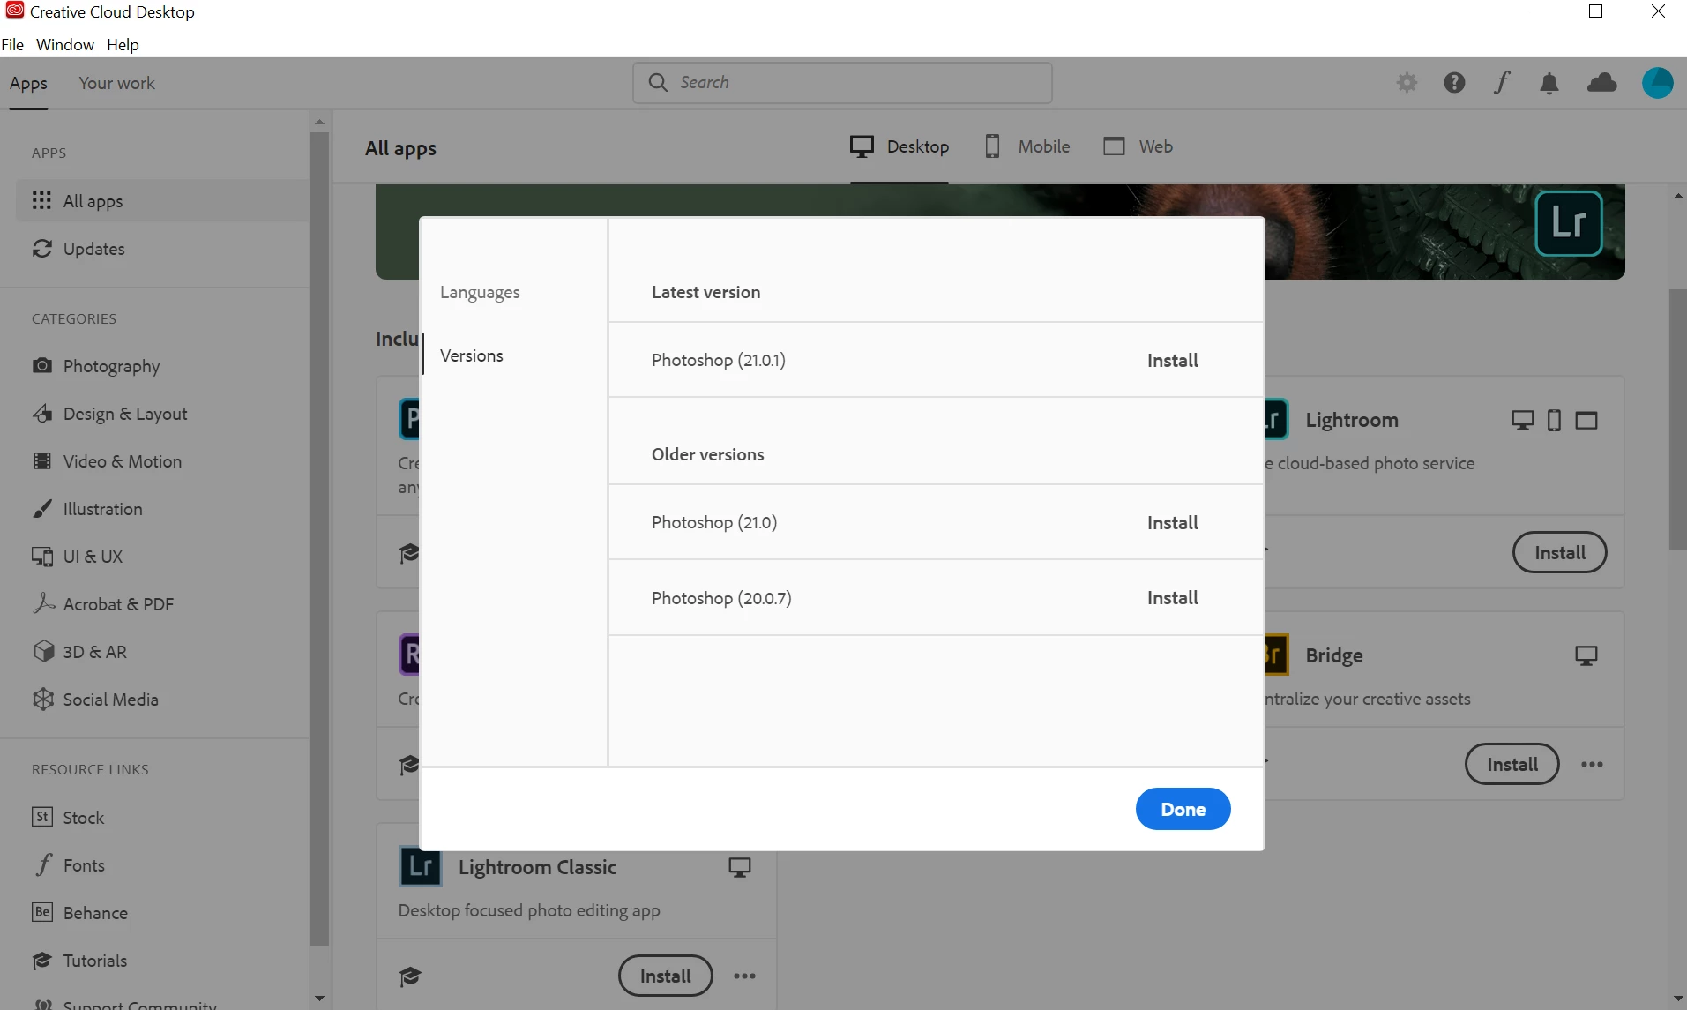The width and height of the screenshot is (1687, 1010).
Task: Click the Lightroom Classic app icon
Action: tap(420, 866)
